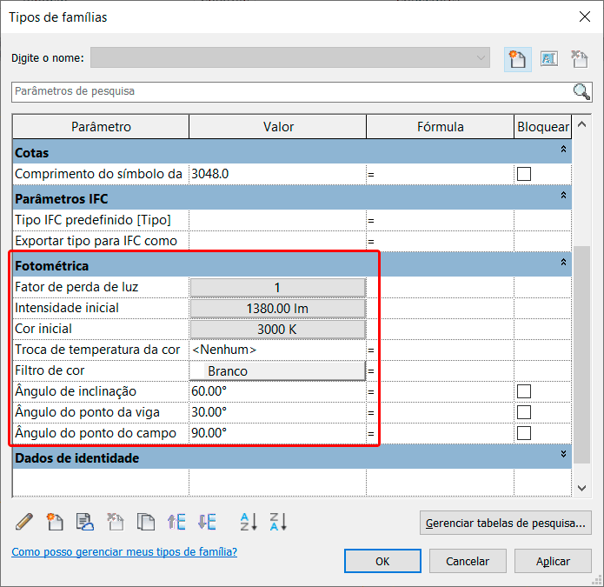Viewport: 604px width, 587px height.
Task: Click the New Parameter icon in bottom toolbar
Action: click(55, 522)
